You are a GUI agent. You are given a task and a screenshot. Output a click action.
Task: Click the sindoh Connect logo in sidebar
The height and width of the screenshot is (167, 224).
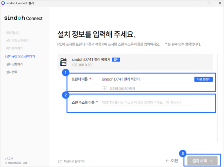[x=23, y=18]
